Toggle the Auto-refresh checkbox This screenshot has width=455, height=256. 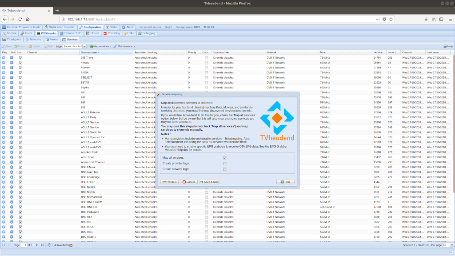click(71, 245)
